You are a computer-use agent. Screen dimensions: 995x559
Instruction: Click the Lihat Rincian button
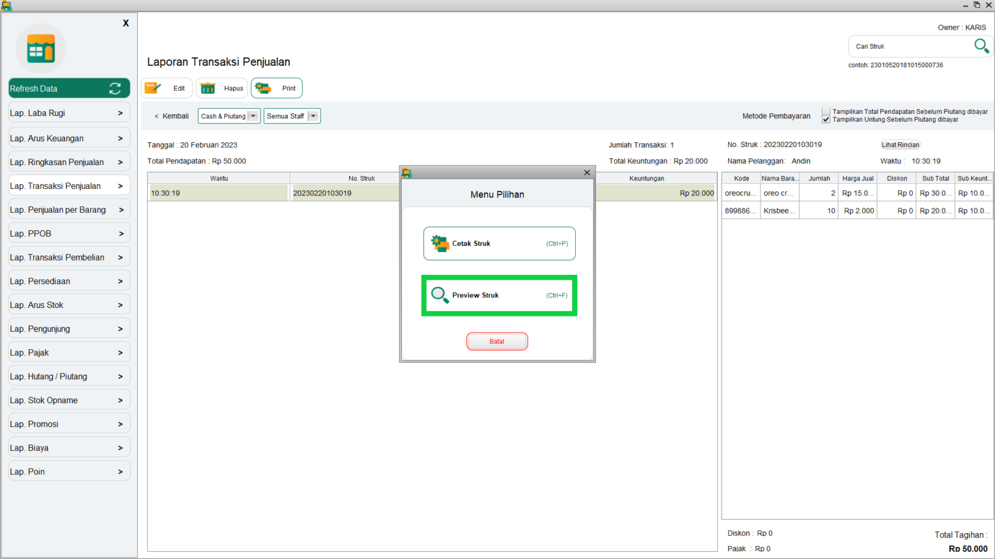900,145
